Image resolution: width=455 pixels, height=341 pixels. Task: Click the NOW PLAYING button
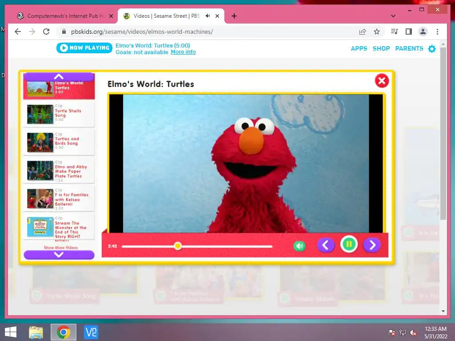click(x=84, y=48)
